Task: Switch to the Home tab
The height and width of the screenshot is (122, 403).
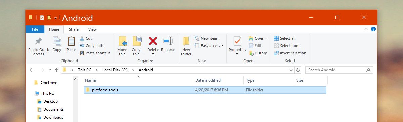Action: point(54,29)
